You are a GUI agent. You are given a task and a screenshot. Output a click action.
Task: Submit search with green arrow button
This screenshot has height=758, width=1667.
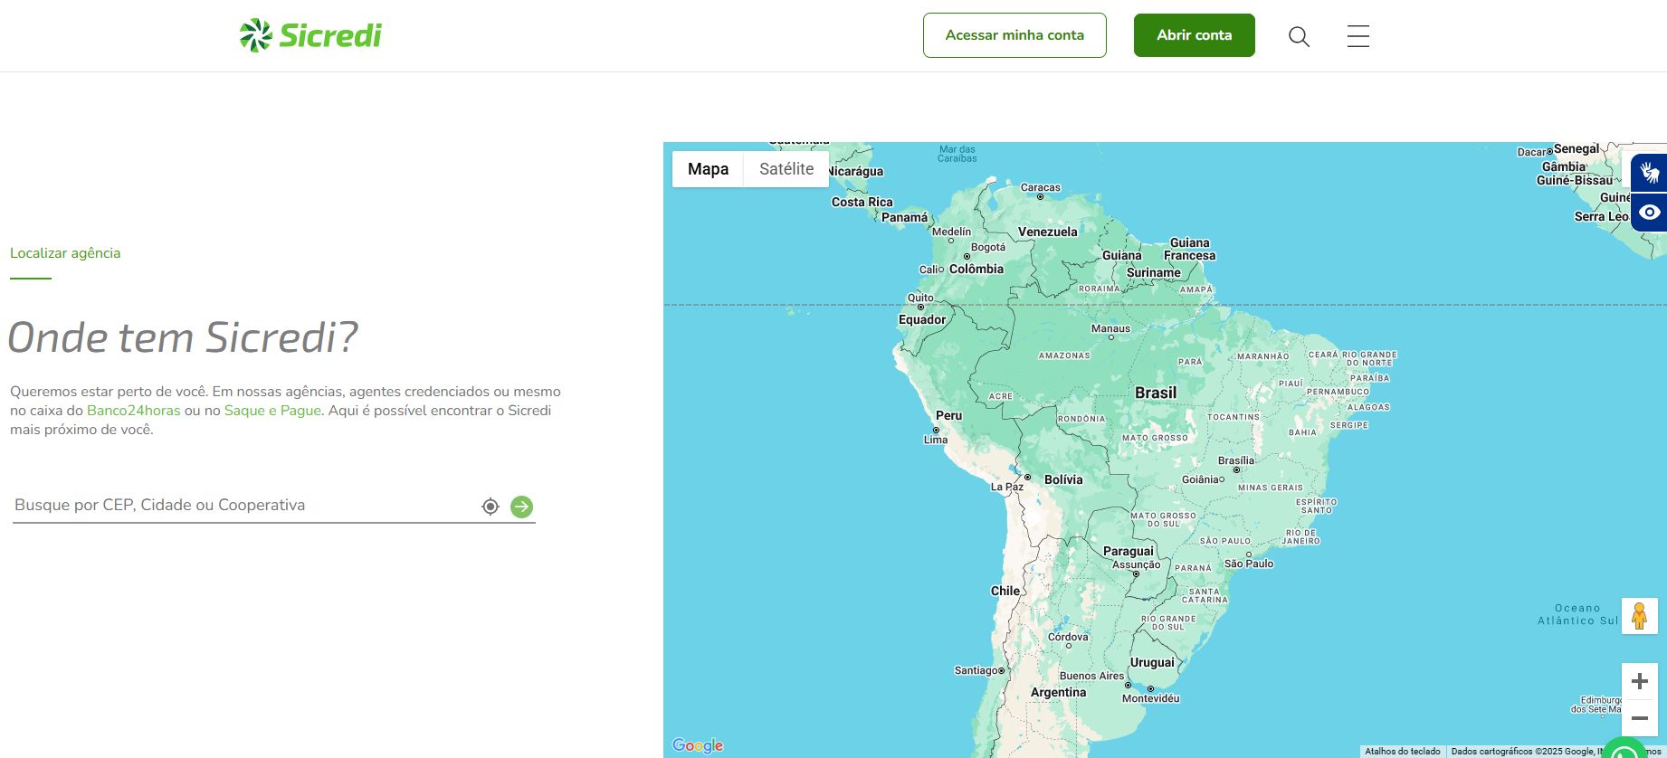click(x=521, y=507)
